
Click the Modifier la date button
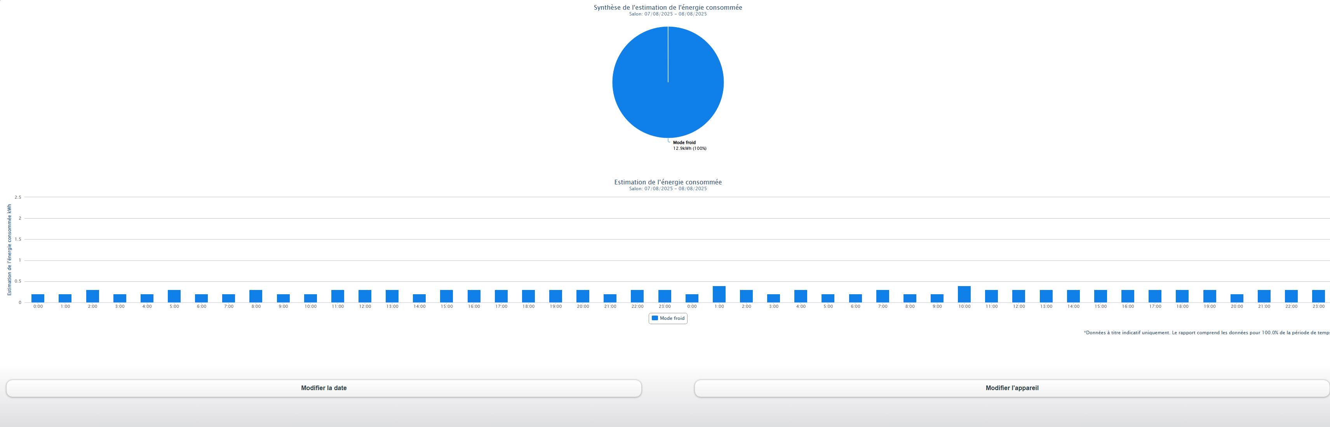[x=324, y=388]
